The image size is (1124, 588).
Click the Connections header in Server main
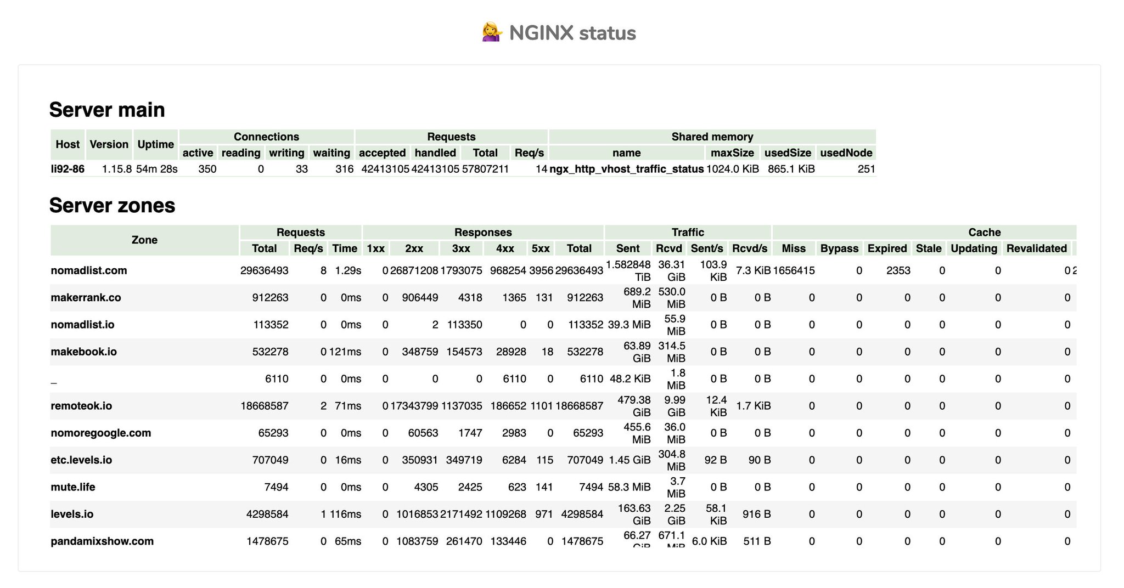[266, 137]
